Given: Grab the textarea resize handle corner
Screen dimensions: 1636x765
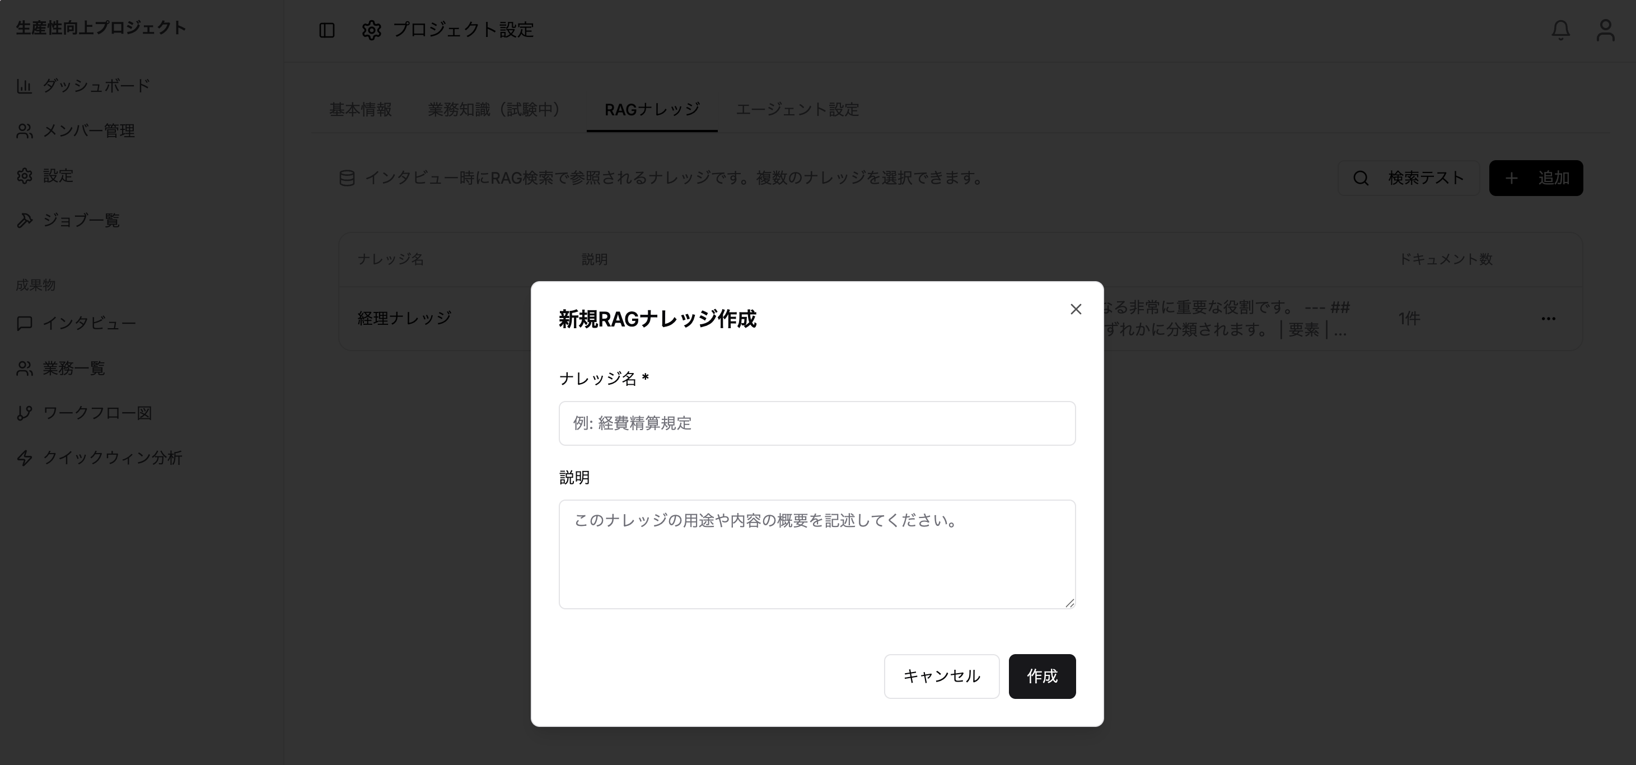Looking at the screenshot, I should pyautogui.click(x=1069, y=603).
